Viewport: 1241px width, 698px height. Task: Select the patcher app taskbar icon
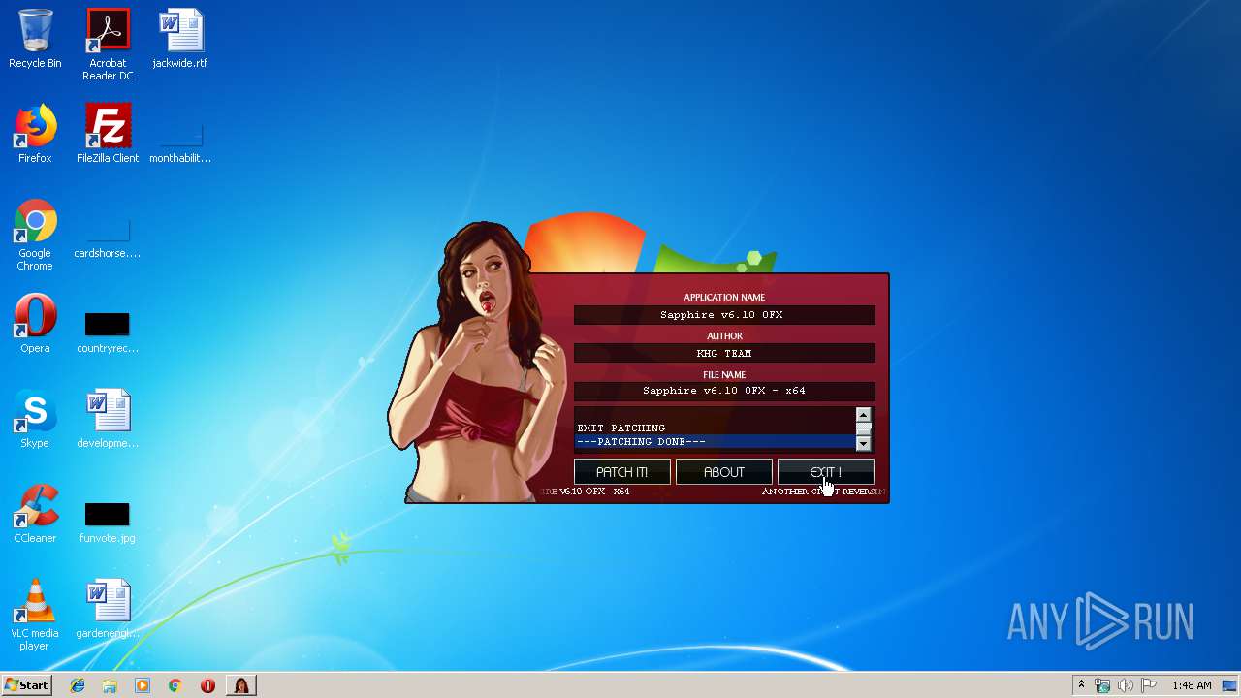(240, 685)
